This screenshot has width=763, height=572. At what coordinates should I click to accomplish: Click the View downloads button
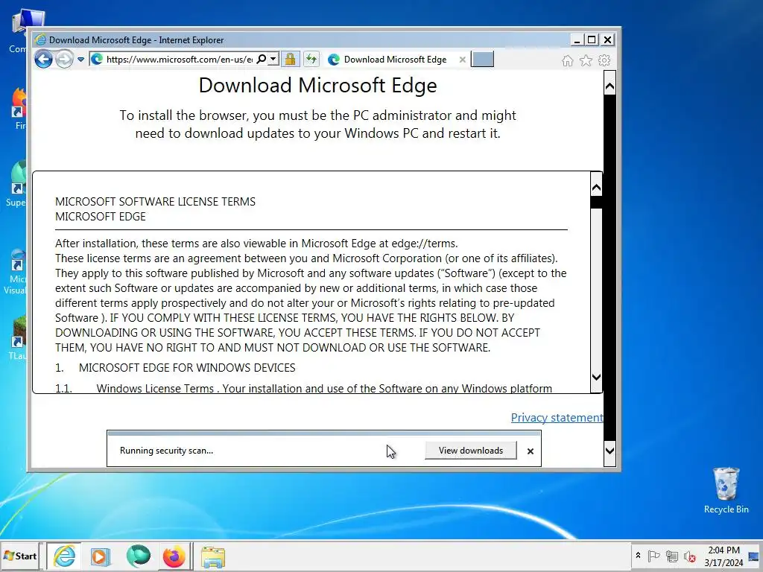[471, 451]
